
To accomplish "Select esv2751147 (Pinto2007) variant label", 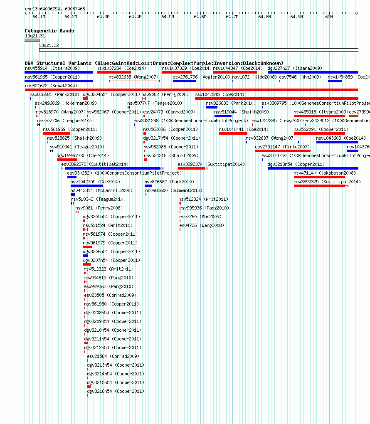I will click(x=282, y=147).
